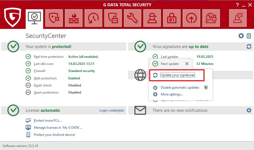
Task: Click the Your system is protected header
Action: point(49,47)
